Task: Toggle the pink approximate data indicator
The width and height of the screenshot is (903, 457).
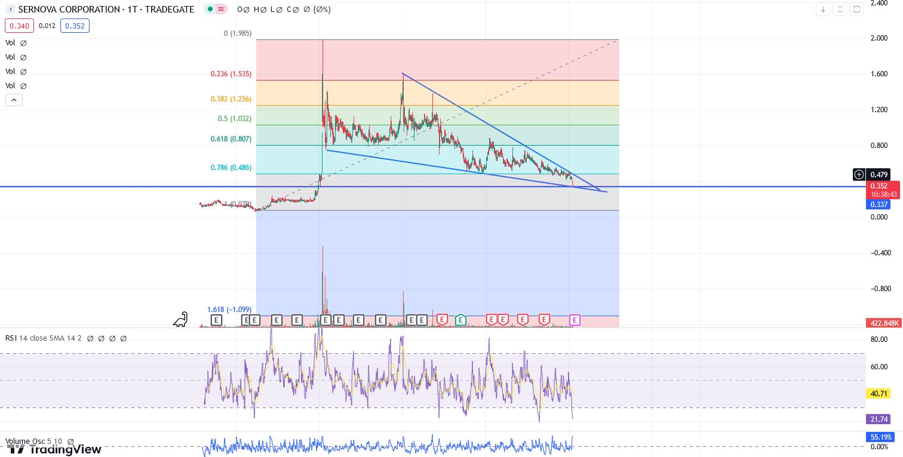Action: coord(221,10)
